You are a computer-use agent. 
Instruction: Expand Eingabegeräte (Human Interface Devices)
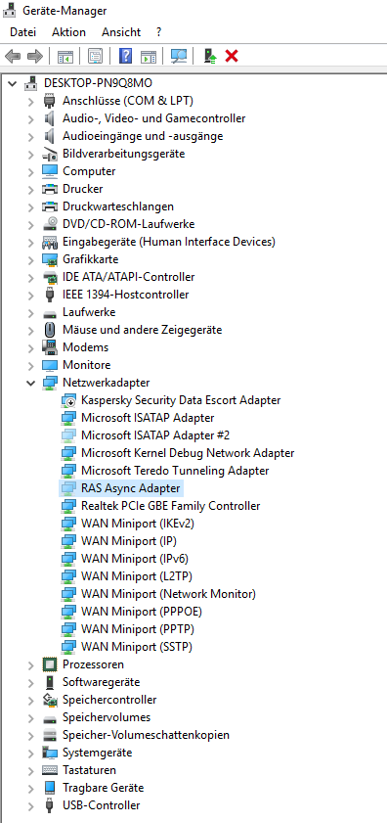coord(31,242)
